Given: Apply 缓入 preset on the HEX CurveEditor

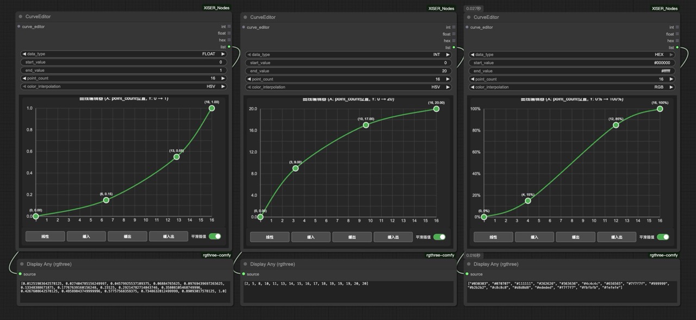Looking at the screenshot, I should tap(535, 237).
